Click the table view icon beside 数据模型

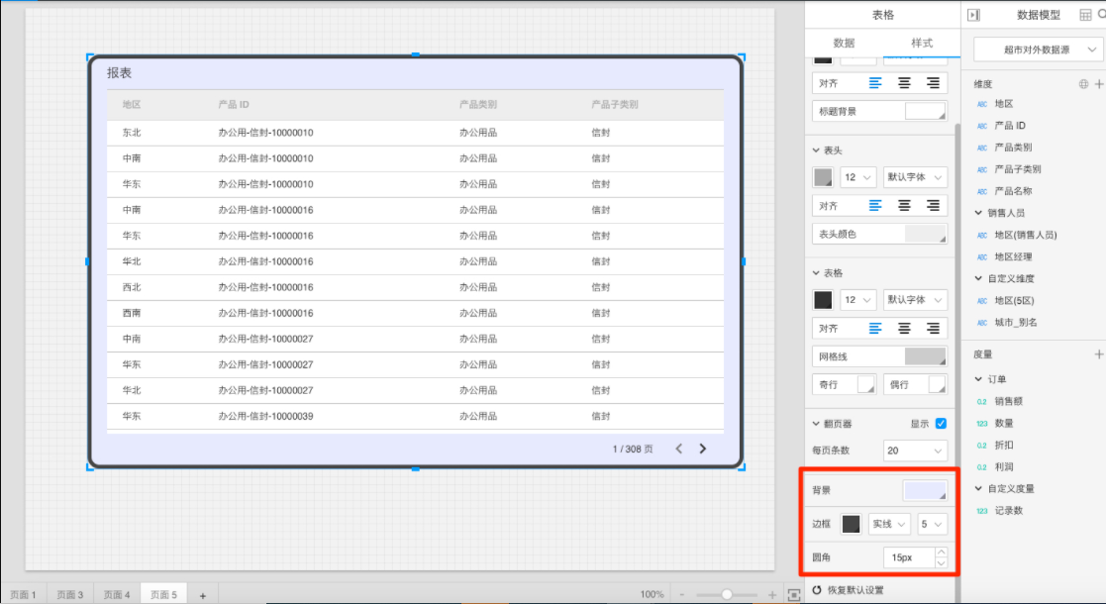(x=1084, y=15)
